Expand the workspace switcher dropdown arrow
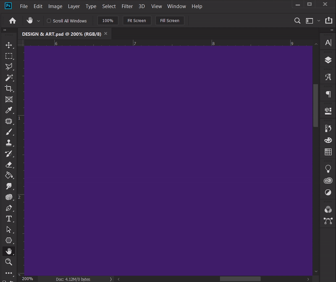336x282 pixels. pyautogui.click(x=319, y=21)
